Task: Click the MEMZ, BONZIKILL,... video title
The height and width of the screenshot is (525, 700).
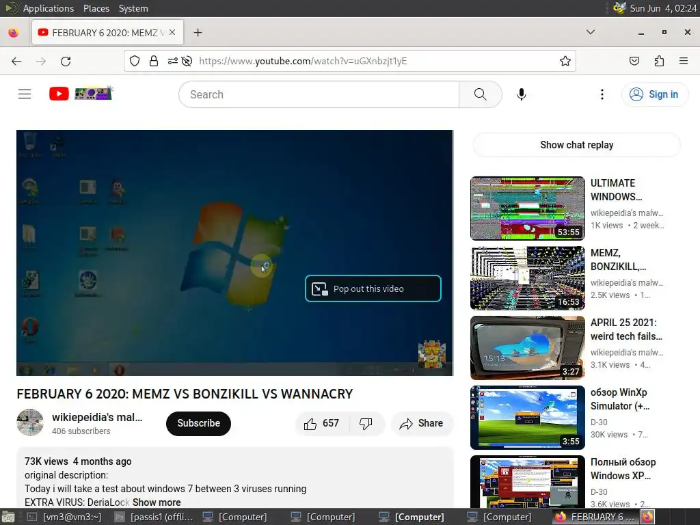Action: click(x=618, y=259)
